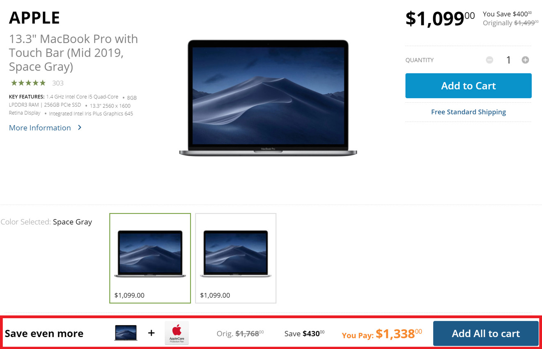Image resolution: width=542 pixels, height=349 pixels.
Task: Click the small MacBook bundle icon
Action: click(126, 333)
